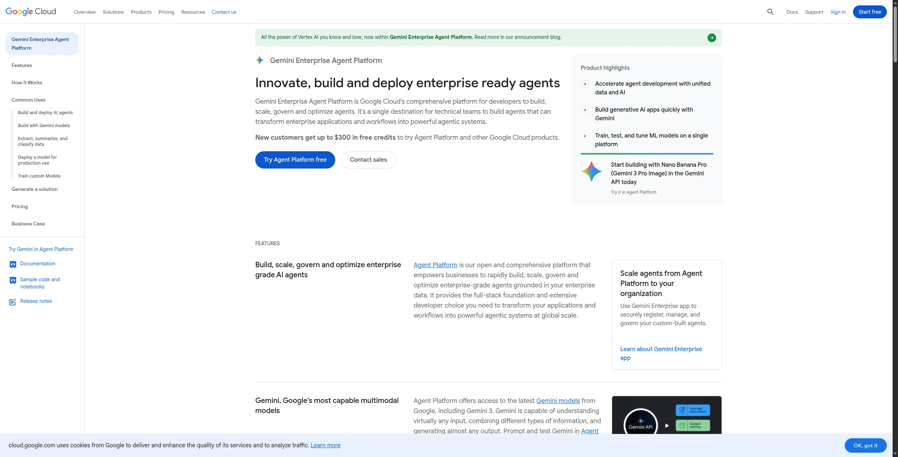The height and width of the screenshot is (457, 898).
Task: Click the Documentation code icon in sidebar
Action: [13, 264]
